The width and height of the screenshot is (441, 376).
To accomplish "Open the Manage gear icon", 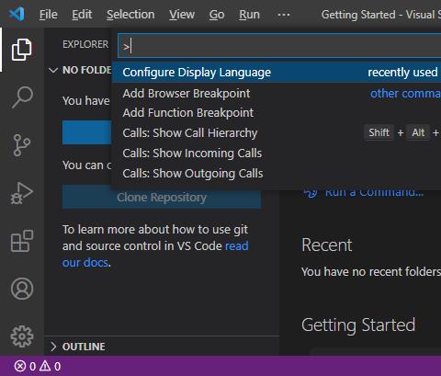I will coord(22,336).
